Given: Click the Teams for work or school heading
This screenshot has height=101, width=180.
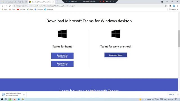Looking at the screenshot, I should pyautogui.click(x=116, y=47).
